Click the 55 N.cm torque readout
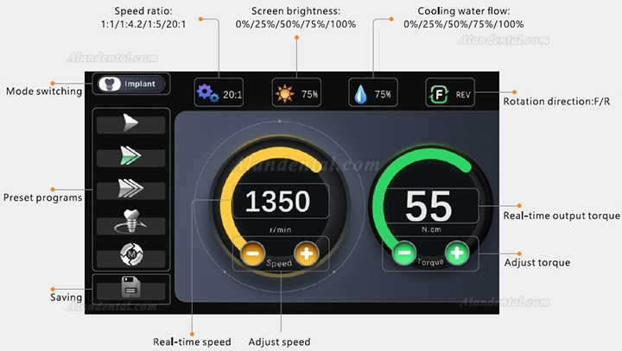Viewport: 622px width, 351px height. (x=432, y=206)
